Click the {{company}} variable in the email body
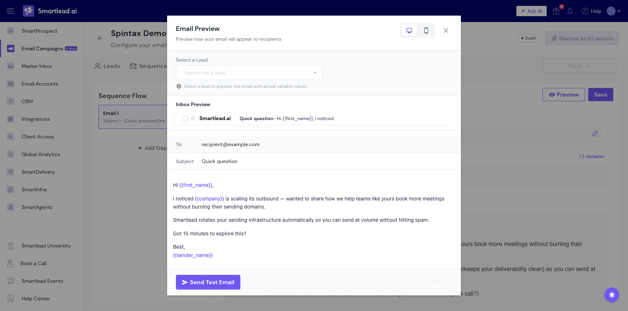 pos(209,199)
